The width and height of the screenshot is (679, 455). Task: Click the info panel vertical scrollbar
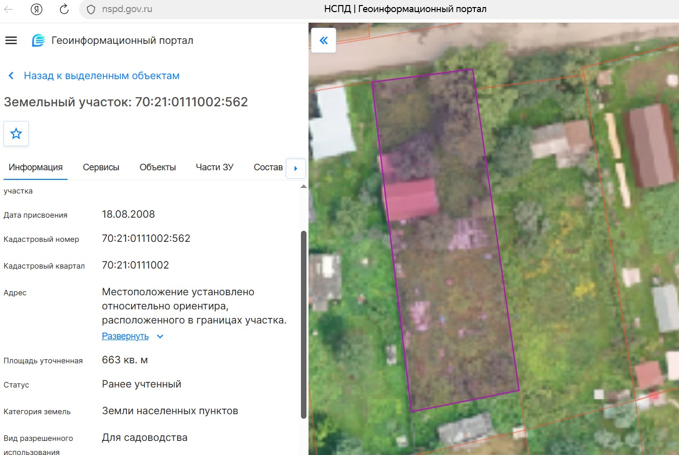(303, 324)
